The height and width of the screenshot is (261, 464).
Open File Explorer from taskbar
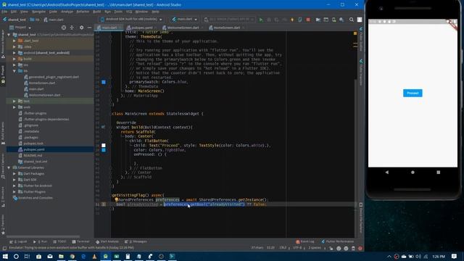coord(61,256)
